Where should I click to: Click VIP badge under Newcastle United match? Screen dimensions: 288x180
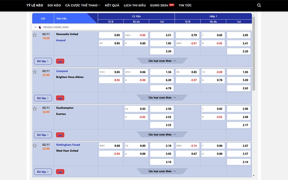(x=60, y=61)
